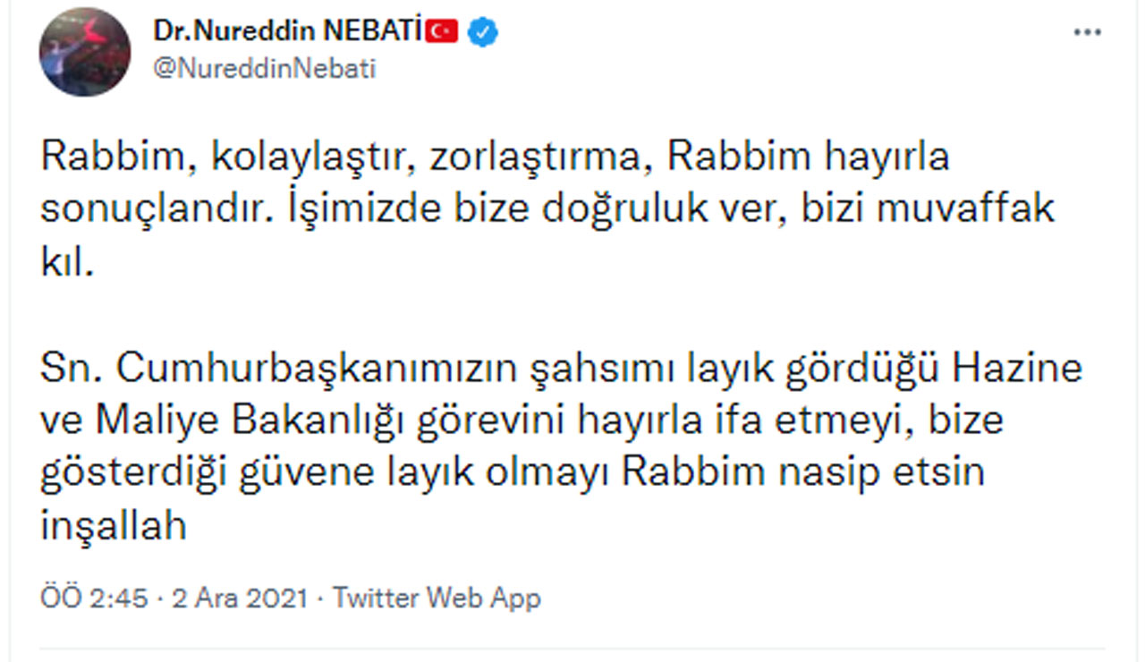Open the @NureddinNebati profile handle
The height and width of the screenshot is (662, 1145).
(x=267, y=64)
